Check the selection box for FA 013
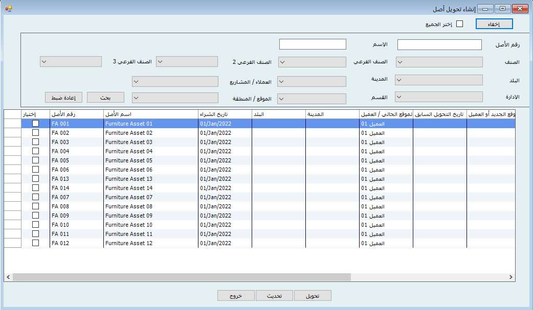This screenshot has height=310, width=533. point(35,179)
